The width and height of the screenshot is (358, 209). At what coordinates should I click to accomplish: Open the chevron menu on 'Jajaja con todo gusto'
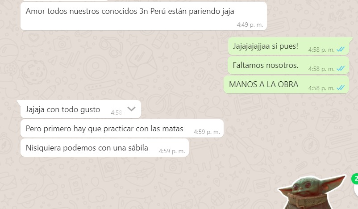[132, 109]
